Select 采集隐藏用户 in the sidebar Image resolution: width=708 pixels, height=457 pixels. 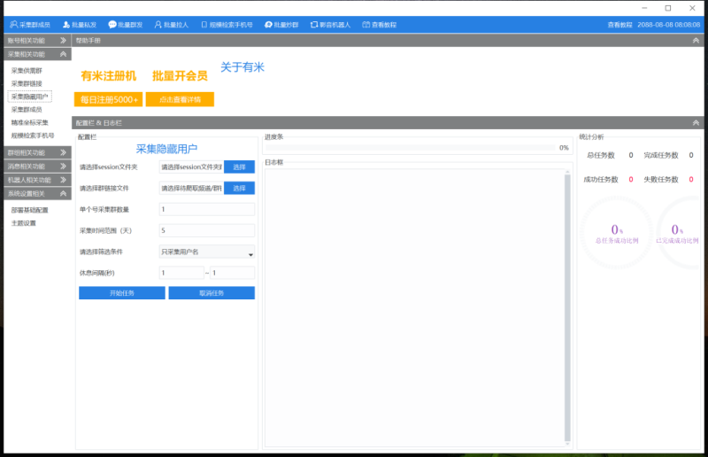[x=29, y=97]
